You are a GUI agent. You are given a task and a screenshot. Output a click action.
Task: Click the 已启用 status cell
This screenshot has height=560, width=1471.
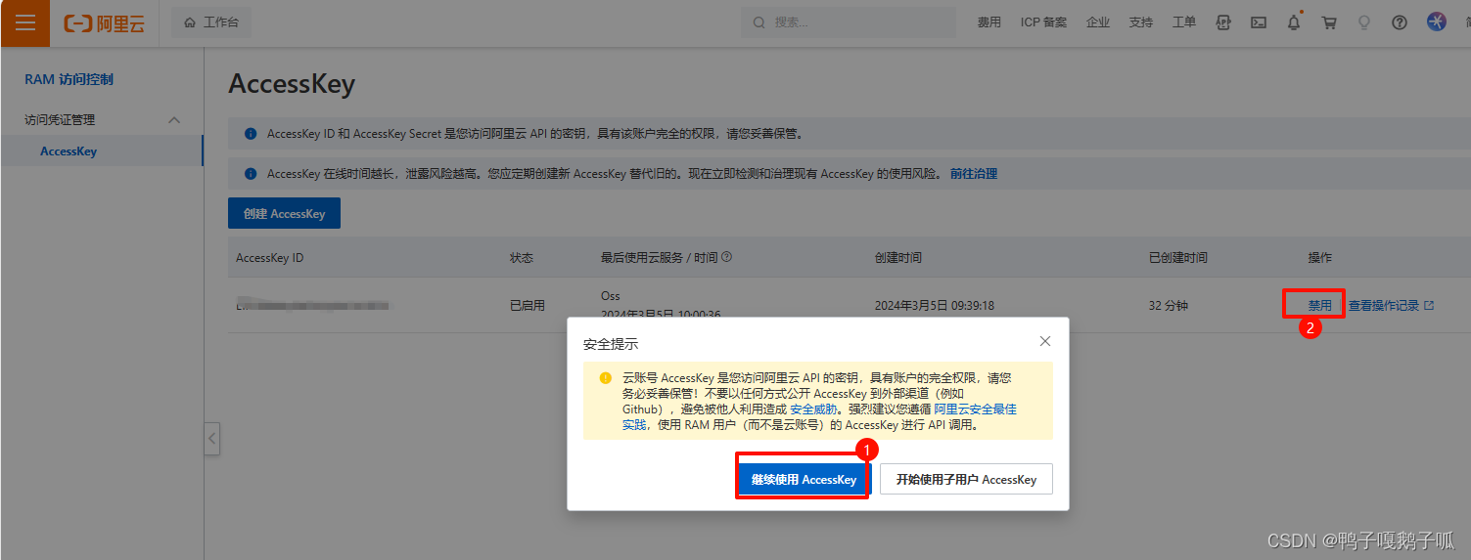(528, 305)
